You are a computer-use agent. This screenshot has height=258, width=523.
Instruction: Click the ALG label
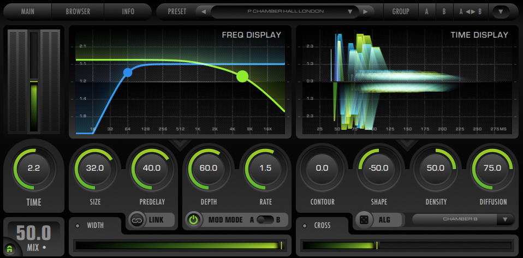point(384,220)
